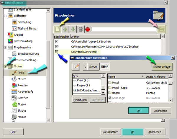Move folder up with green arrow
Image resolution: width=177 pixels, height=139 pixels.
click(x=65, y=30)
